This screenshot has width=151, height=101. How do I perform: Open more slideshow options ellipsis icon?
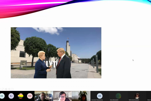pyautogui.click(x=13, y=89)
